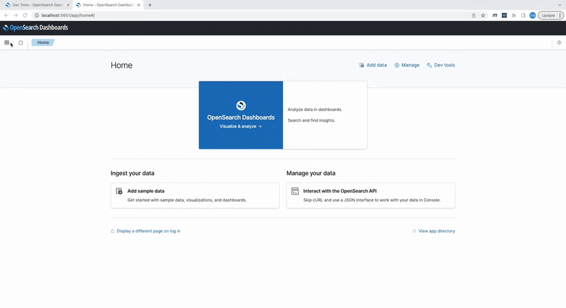
Task: Close the Home browser tab
Action: [x=138, y=5]
